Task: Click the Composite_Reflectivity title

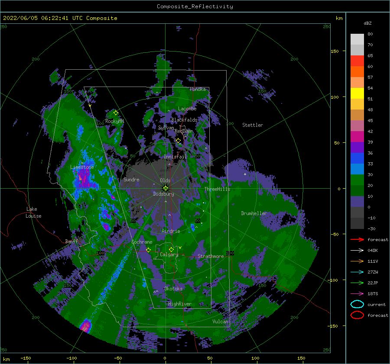Action: 195,6
